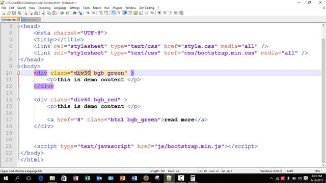The height and width of the screenshot is (183, 326).
Task: Start macro recording with the red Record icon
Action: pyautogui.click(x=159, y=13)
